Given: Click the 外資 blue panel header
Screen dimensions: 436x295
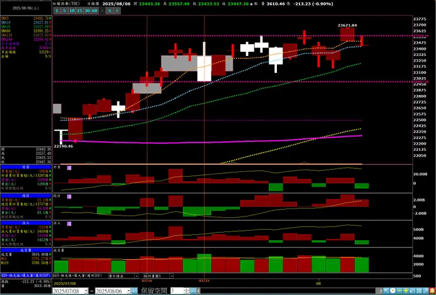Looking at the screenshot, I should coord(26,167).
